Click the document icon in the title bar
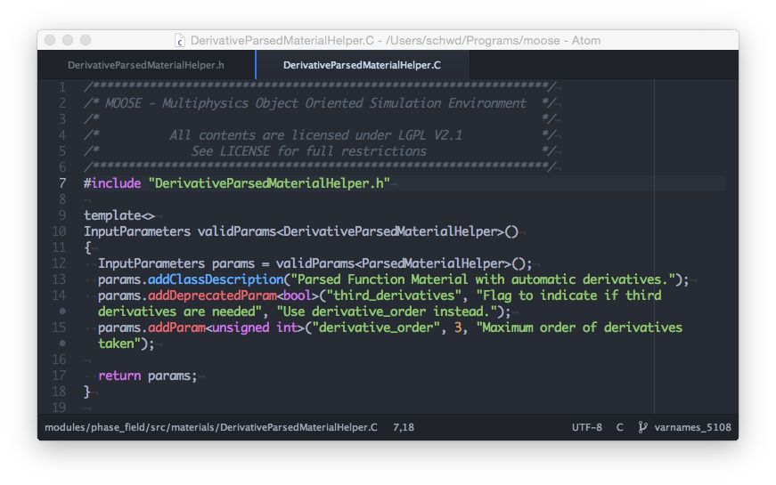 tap(180, 41)
